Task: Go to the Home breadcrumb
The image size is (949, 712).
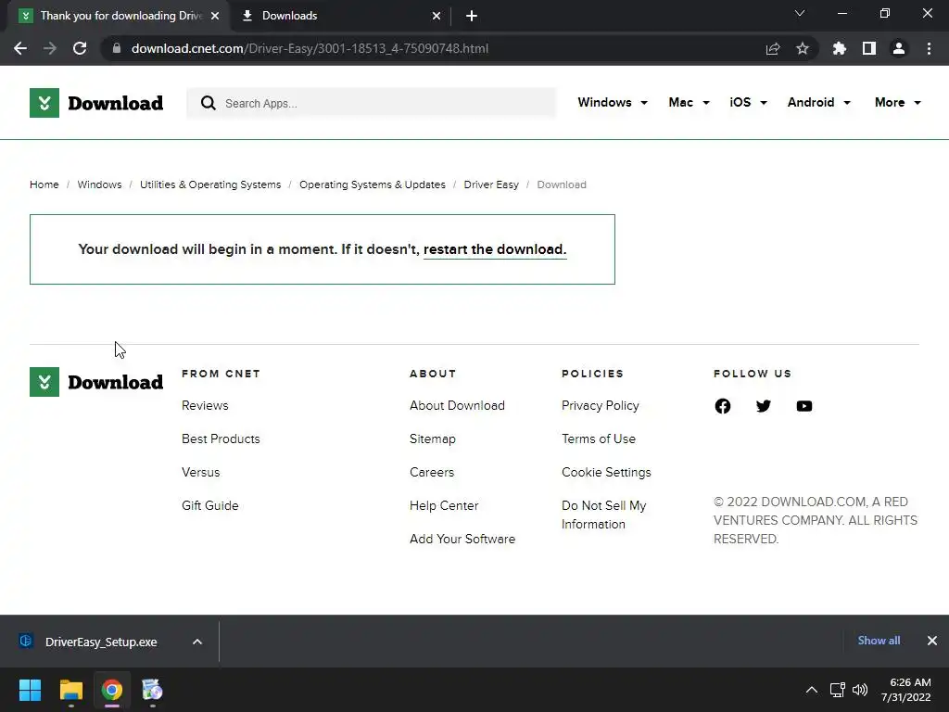Action: pyautogui.click(x=44, y=184)
